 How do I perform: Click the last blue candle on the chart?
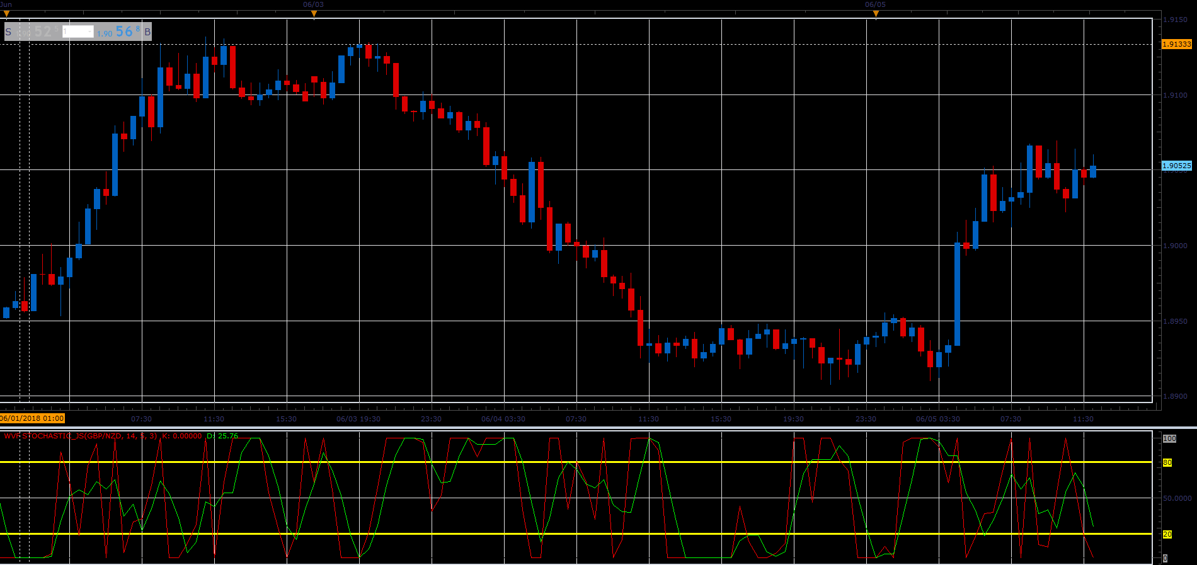tap(1093, 171)
